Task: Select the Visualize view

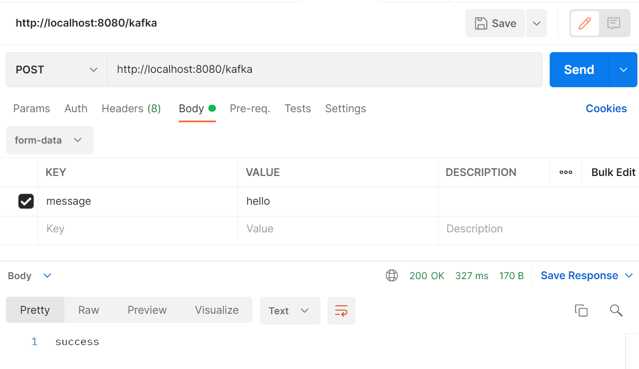Action: (x=217, y=310)
